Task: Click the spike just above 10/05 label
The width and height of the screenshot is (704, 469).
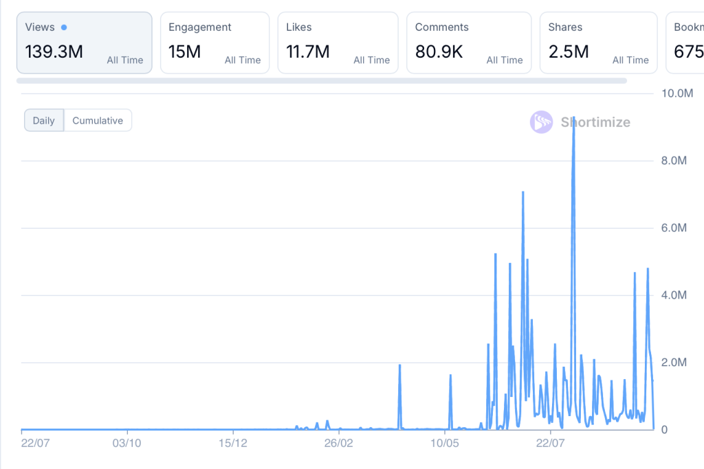Action: (x=450, y=376)
